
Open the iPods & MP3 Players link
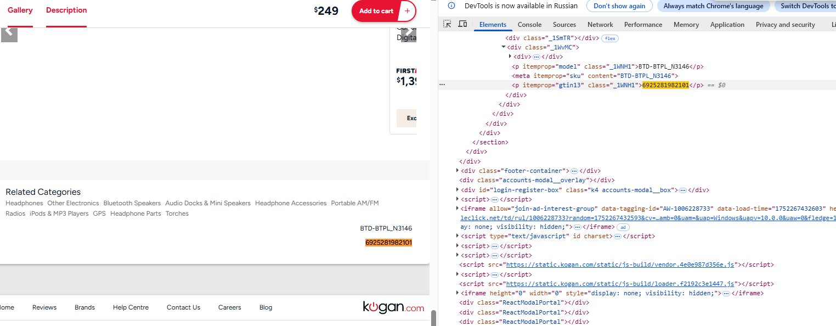point(59,213)
